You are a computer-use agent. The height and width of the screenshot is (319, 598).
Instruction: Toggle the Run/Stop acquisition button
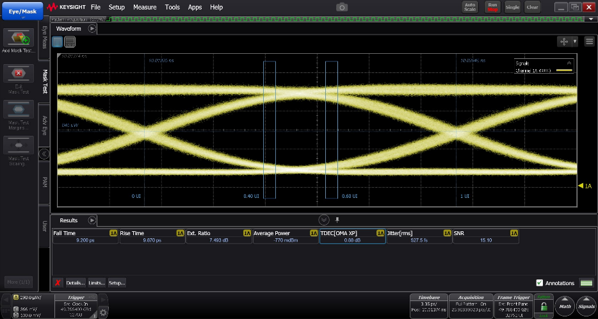492,7
